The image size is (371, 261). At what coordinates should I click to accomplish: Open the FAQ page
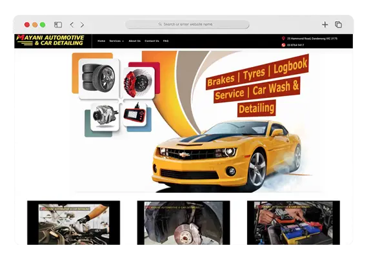pyautogui.click(x=166, y=41)
